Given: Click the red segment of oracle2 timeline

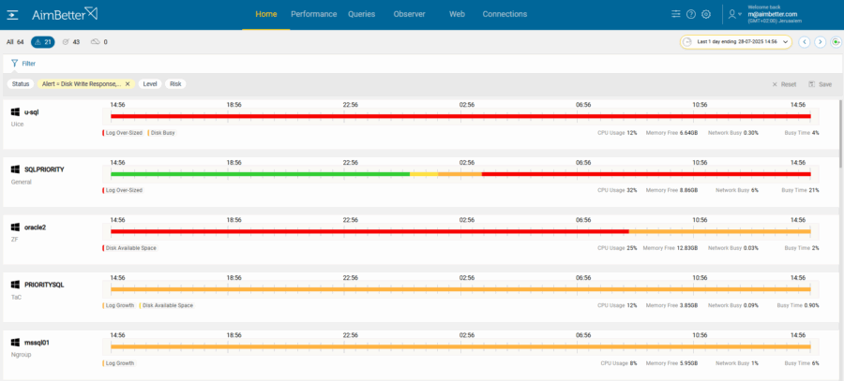Looking at the screenshot, I should (x=369, y=231).
